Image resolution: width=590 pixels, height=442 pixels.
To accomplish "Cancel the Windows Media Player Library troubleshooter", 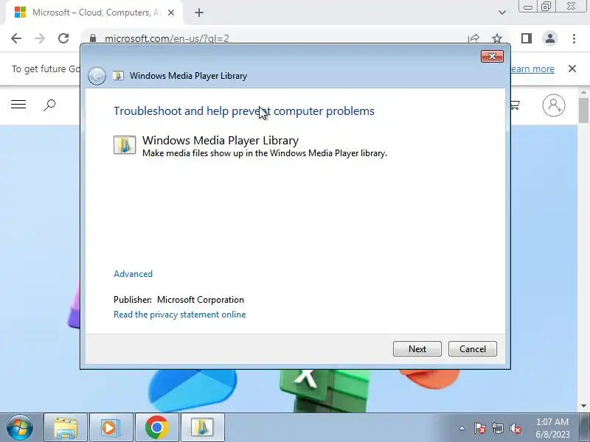I will point(472,348).
